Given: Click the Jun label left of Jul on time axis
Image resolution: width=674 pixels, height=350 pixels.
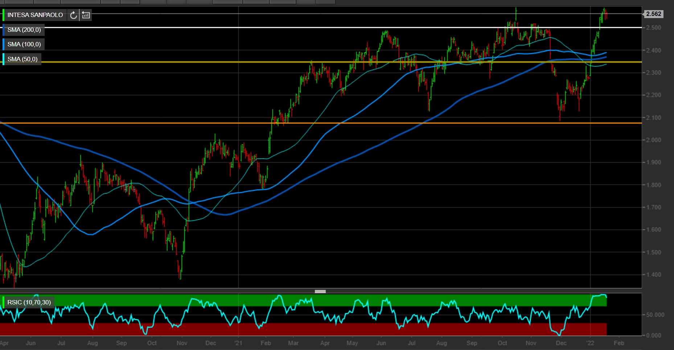Looking at the screenshot, I should (x=31, y=343).
